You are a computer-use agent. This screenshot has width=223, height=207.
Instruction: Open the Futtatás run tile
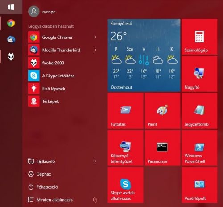tap(125, 111)
